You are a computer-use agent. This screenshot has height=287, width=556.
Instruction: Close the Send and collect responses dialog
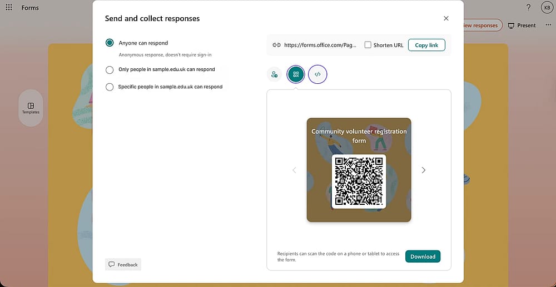pyautogui.click(x=446, y=18)
